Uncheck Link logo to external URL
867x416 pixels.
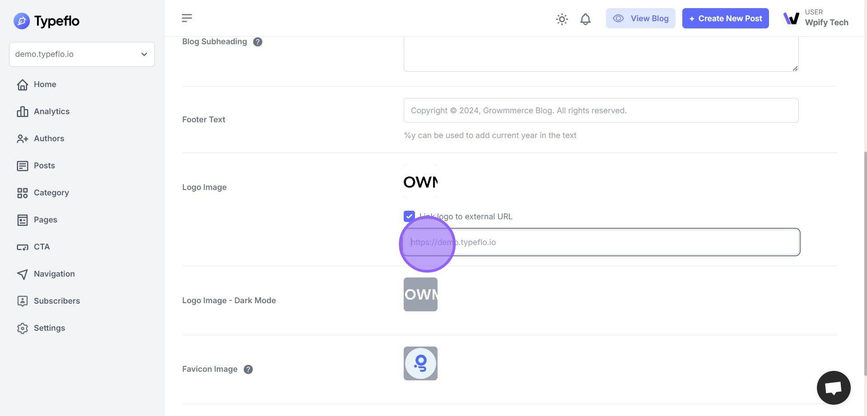tap(409, 217)
